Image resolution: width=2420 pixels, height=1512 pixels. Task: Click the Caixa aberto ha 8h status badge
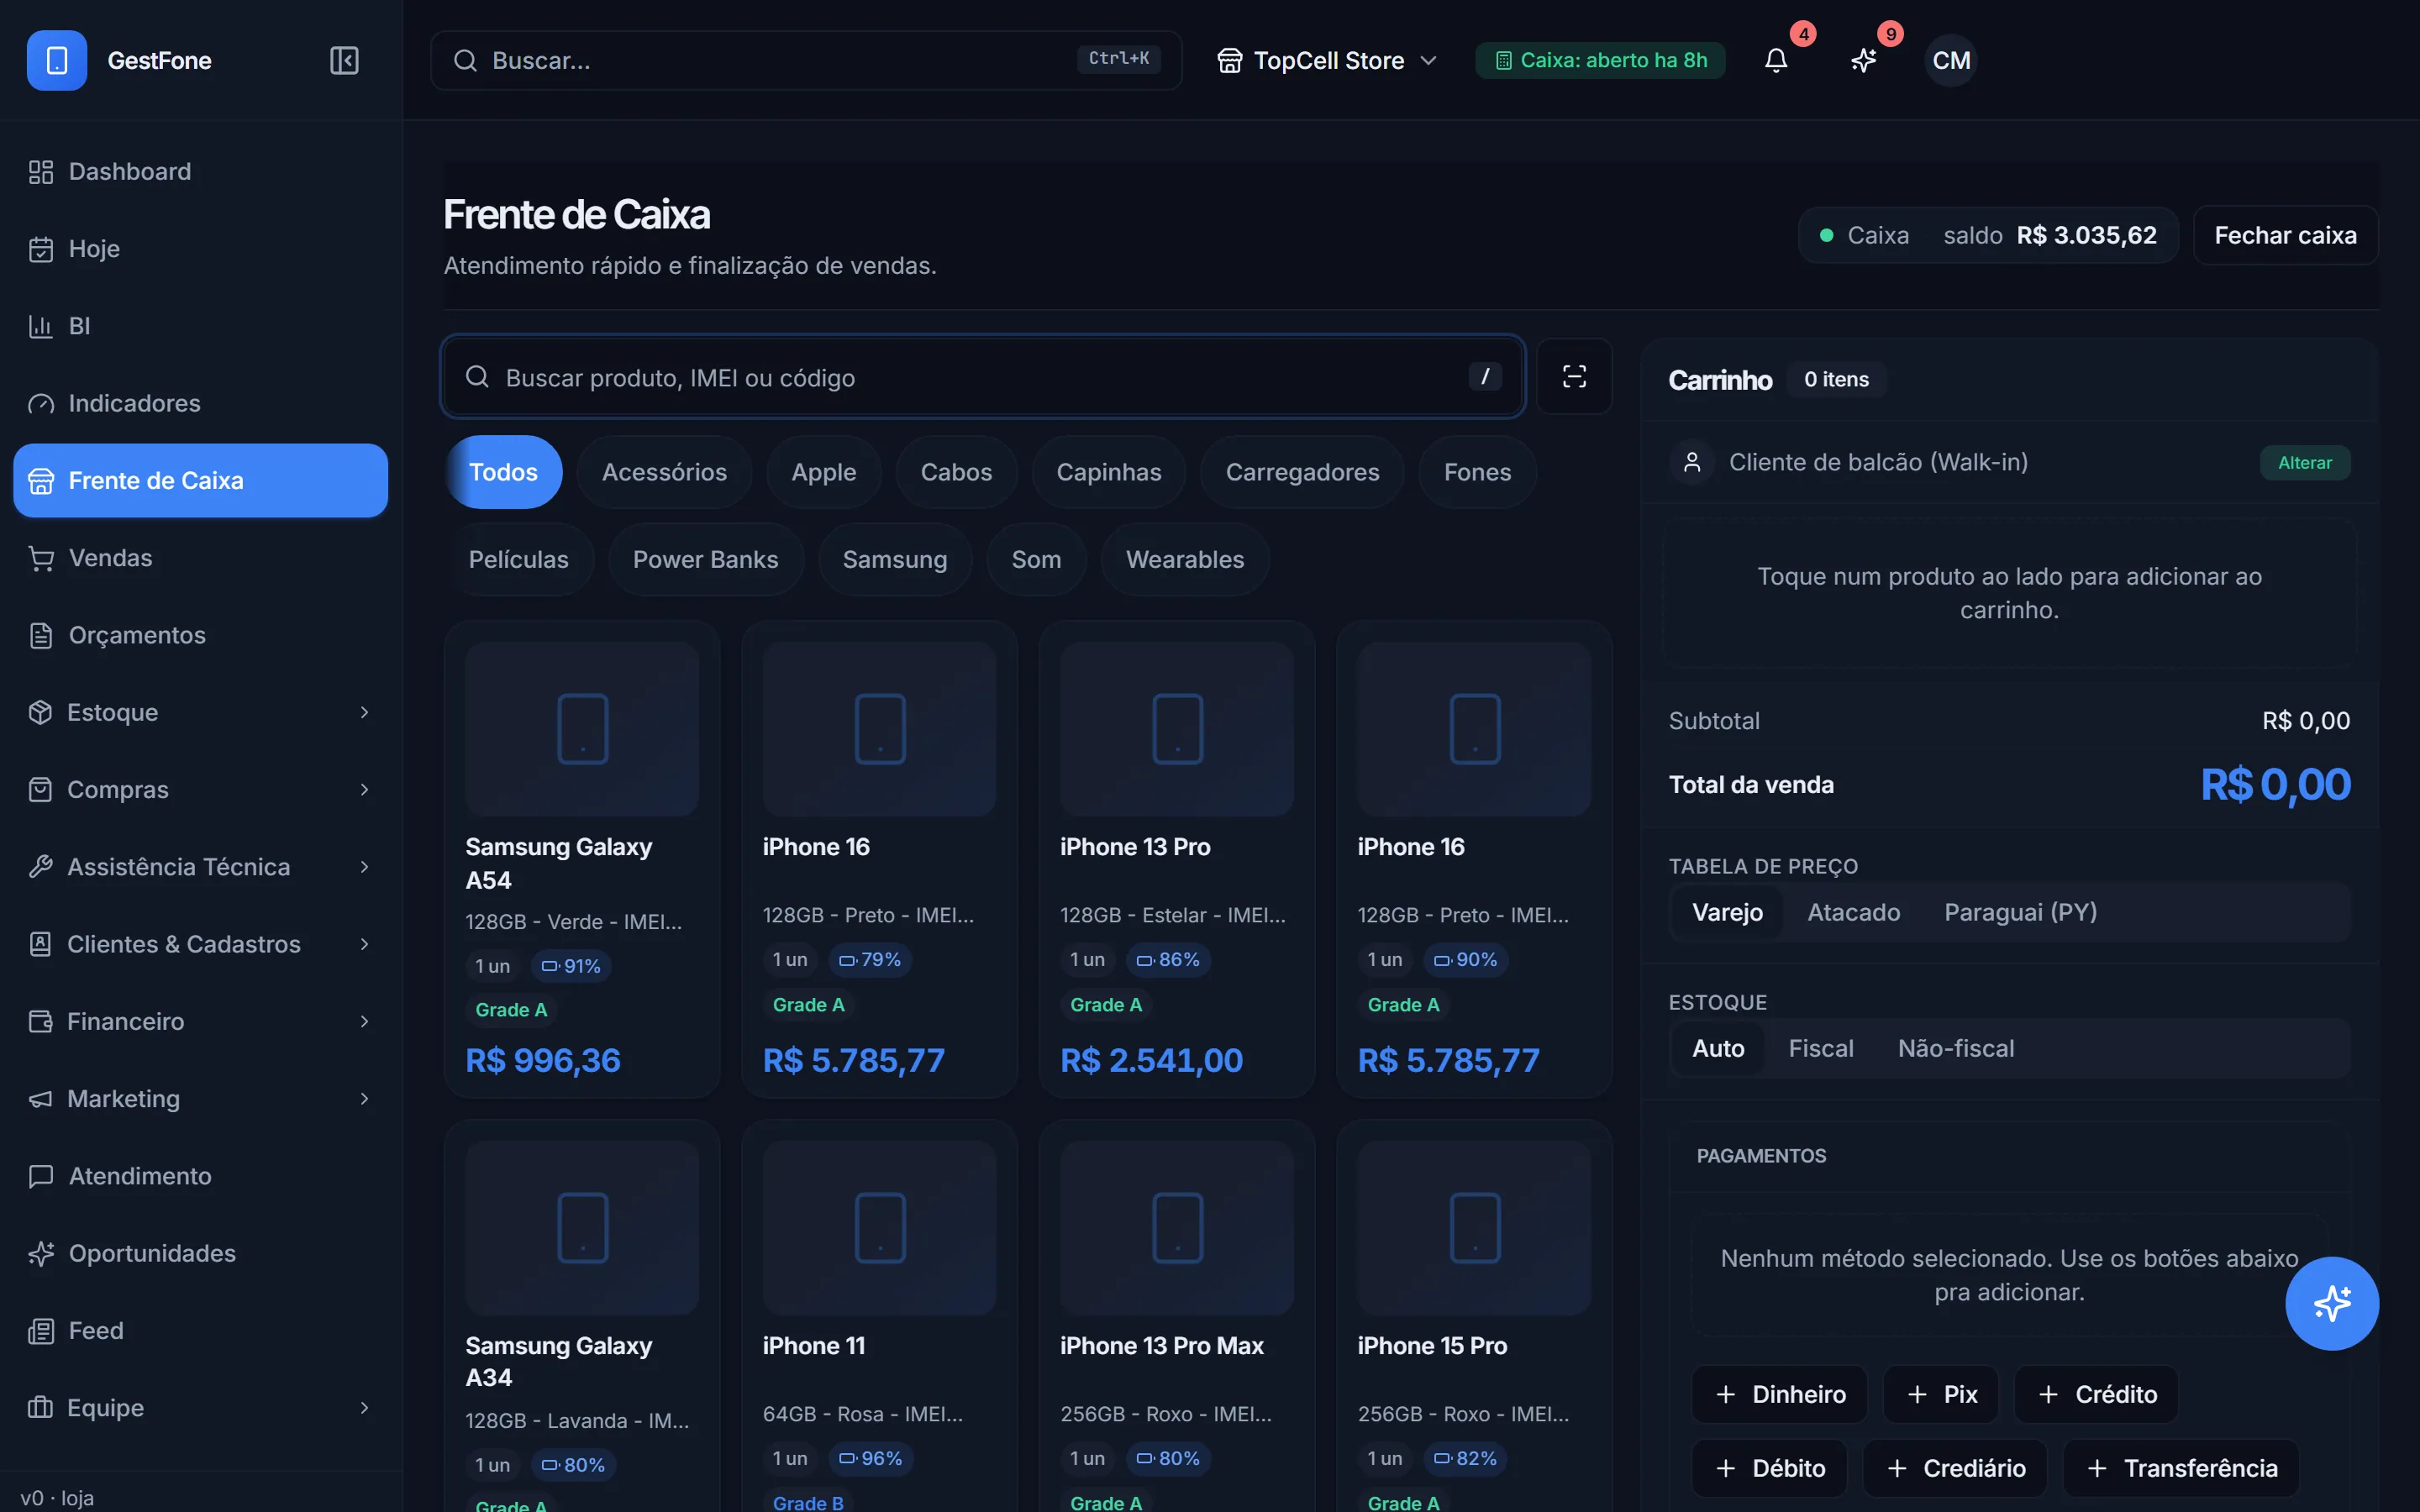[1600, 60]
